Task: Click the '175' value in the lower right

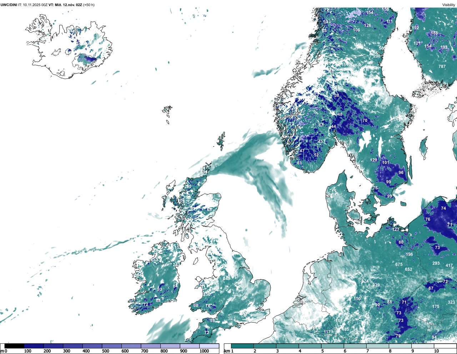Action: (x=436, y=306)
